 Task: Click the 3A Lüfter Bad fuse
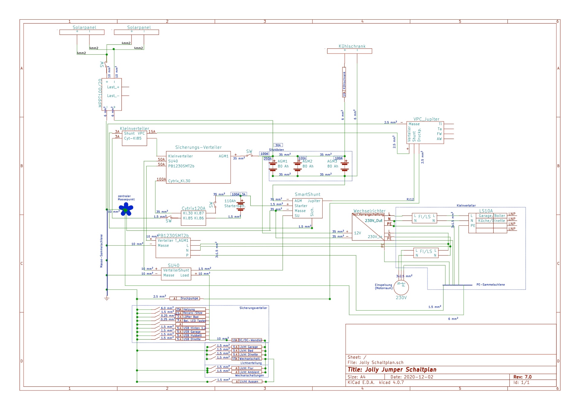pos(191,317)
